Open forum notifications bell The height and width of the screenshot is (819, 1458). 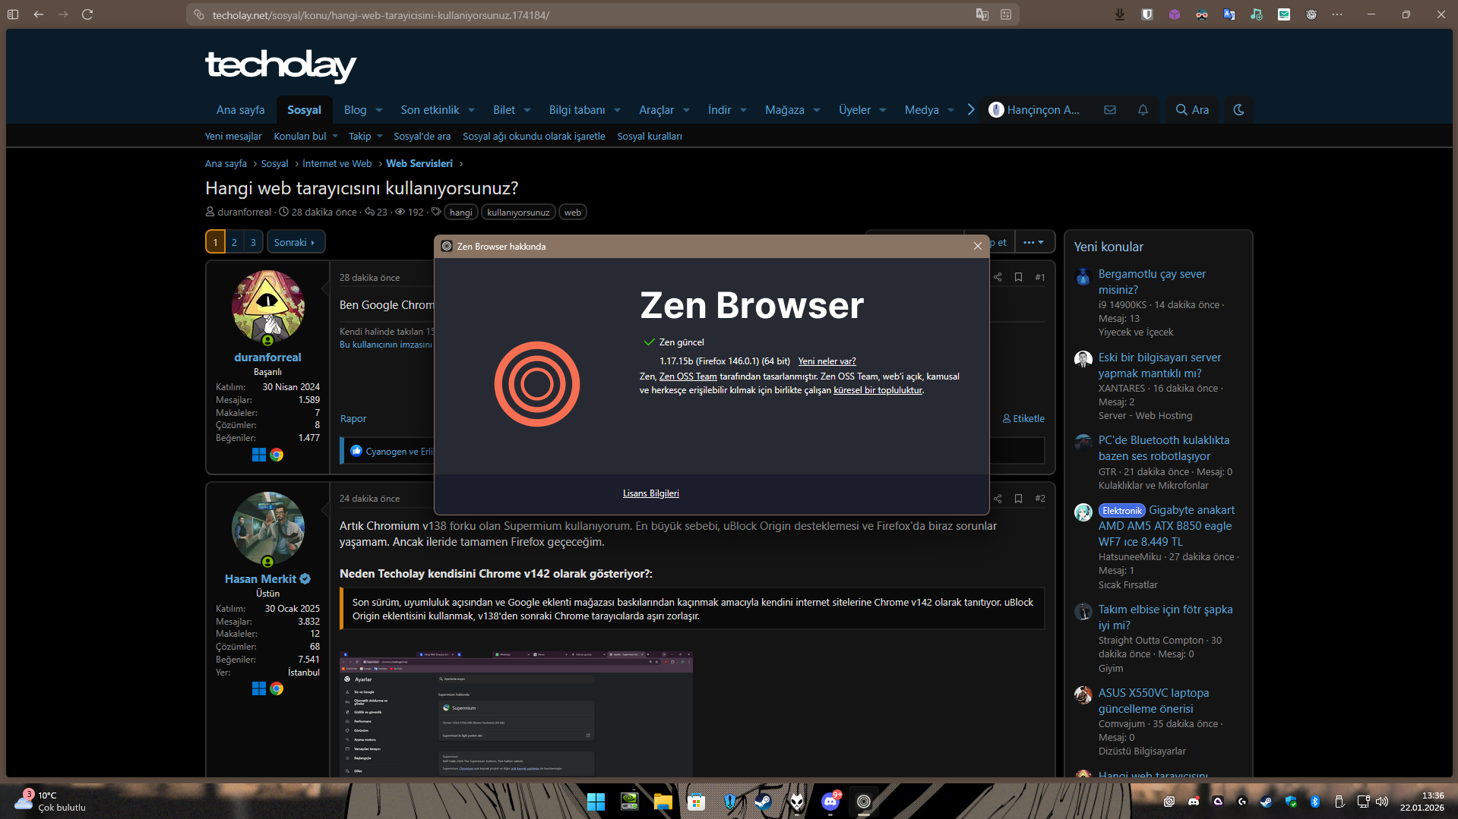[1143, 110]
